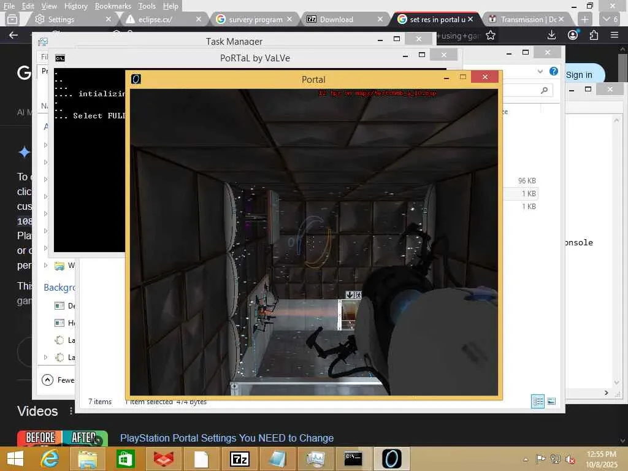Close the survery program tab
The image size is (628, 471).
289,19
